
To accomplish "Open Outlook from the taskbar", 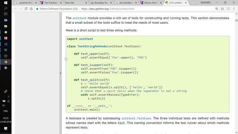I will pos(6,20).
